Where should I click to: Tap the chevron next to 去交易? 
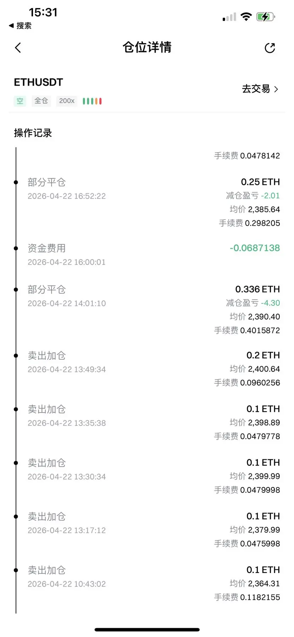pos(276,89)
